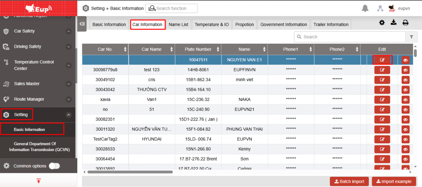This screenshot has height=187, width=422.
Task: Toggle hidden-eye icon for the EUPFINVN row
Action: pos(405,70)
